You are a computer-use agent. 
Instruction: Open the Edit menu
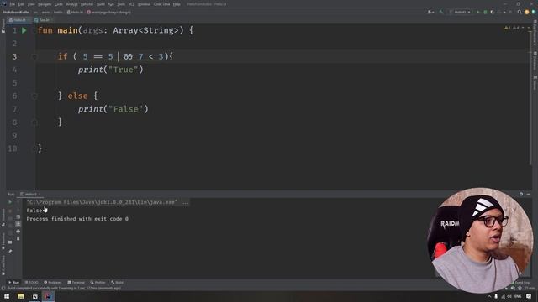(x=21, y=4)
